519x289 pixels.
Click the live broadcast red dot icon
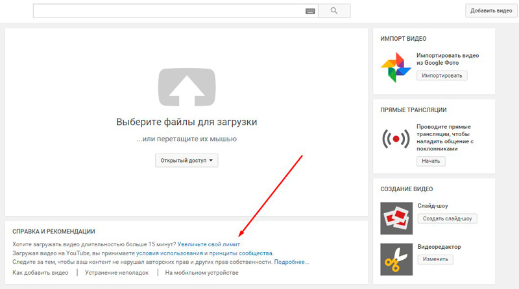point(396,139)
